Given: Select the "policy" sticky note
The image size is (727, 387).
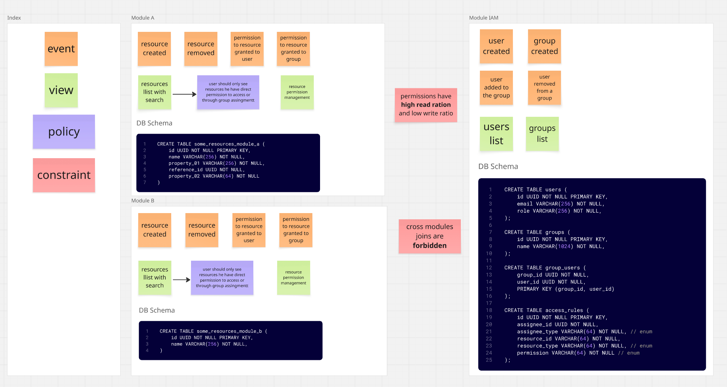Looking at the screenshot, I should click(63, 131).
